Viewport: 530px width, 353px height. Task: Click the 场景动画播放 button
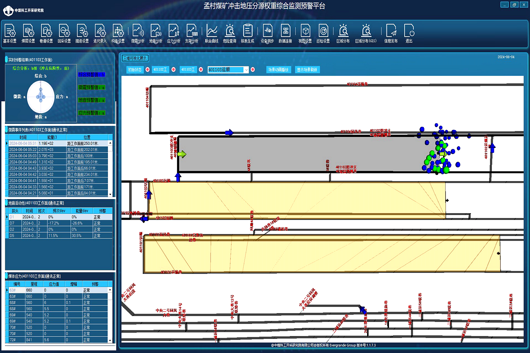point(278,70)
